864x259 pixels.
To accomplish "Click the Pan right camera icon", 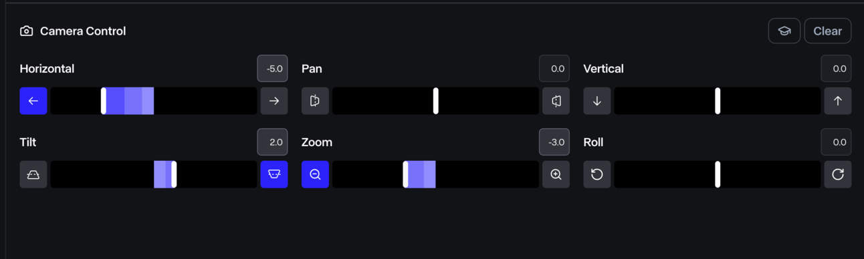I will [556, 101].
